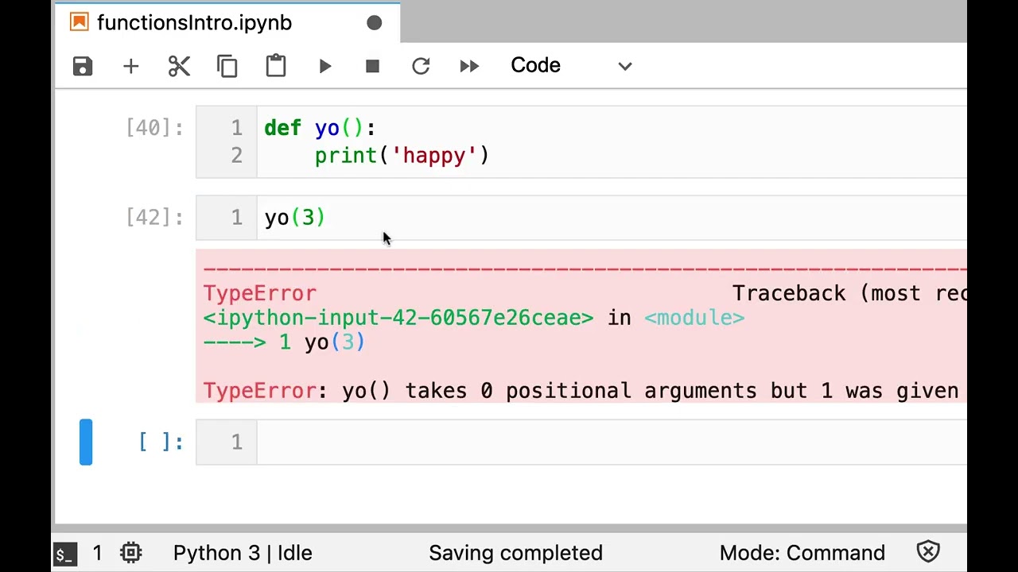
Task: Click into the def yo() code cell
Action: 612,141
